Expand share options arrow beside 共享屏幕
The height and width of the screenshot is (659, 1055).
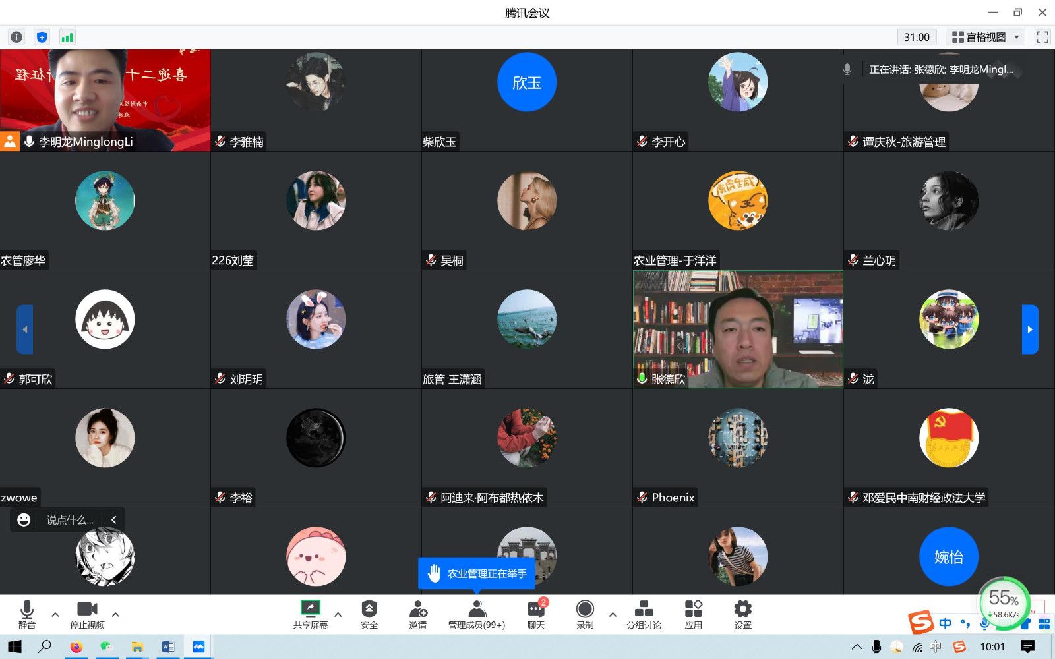coord(338,614)
